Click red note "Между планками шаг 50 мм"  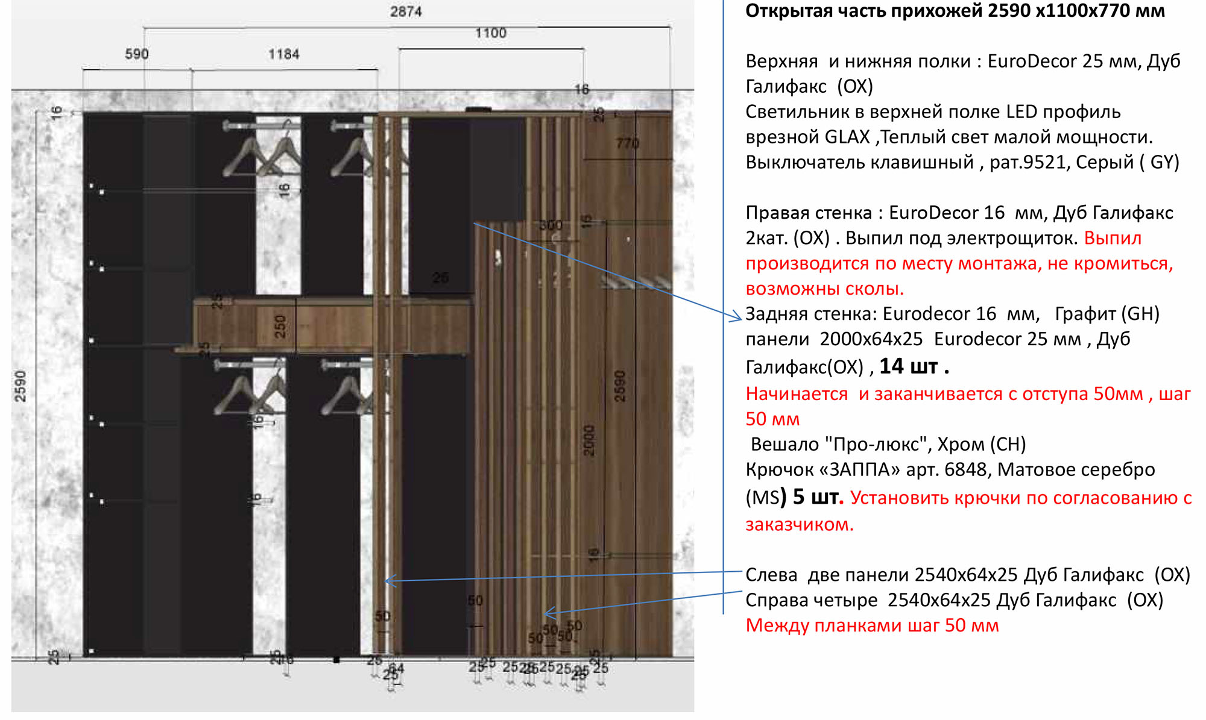click(872, 625)
